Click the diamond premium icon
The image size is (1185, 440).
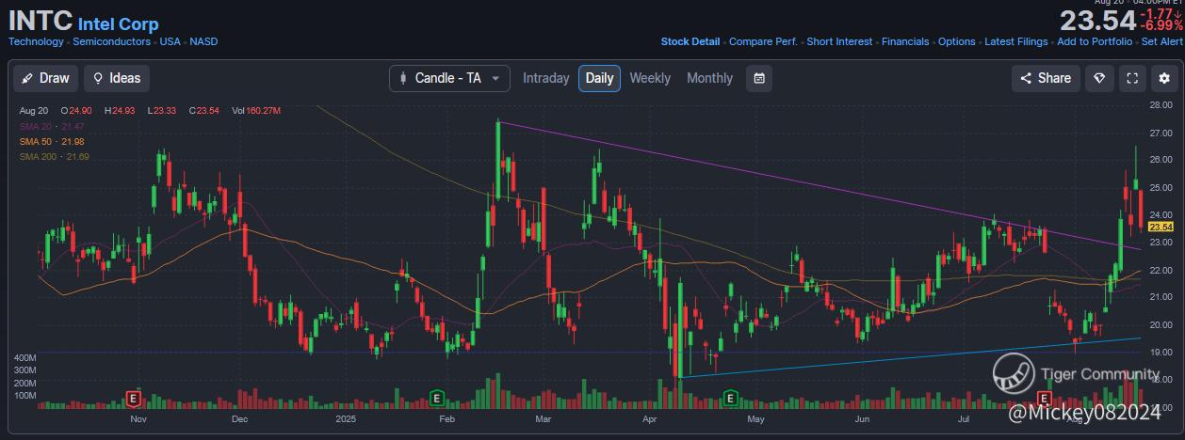coord(1099,78)
